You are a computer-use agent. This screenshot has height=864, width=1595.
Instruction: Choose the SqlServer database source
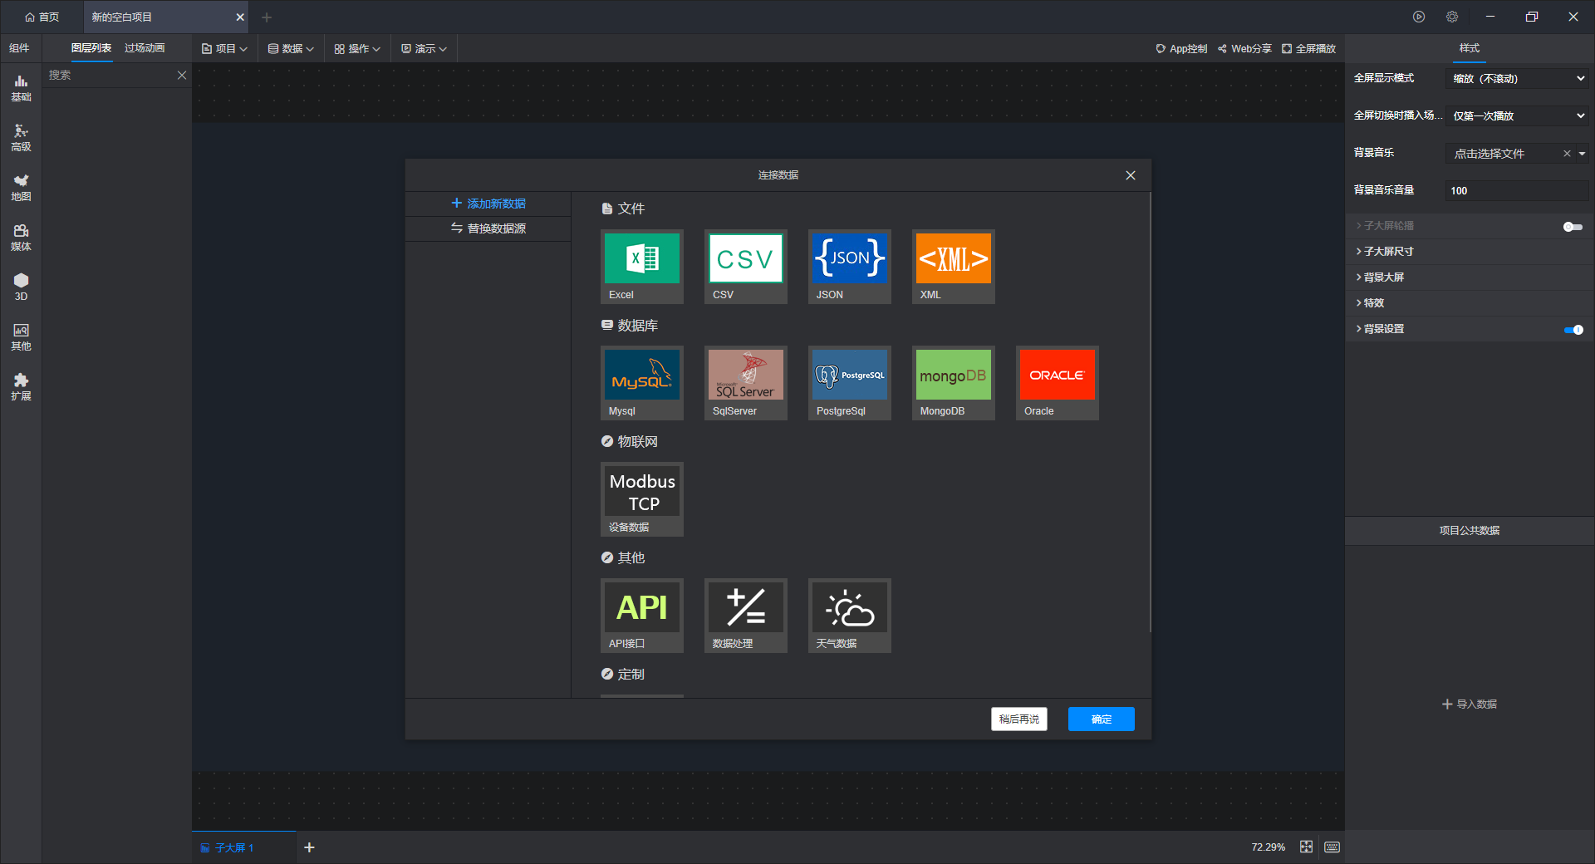pyautogui.click(x=745, y=383)
